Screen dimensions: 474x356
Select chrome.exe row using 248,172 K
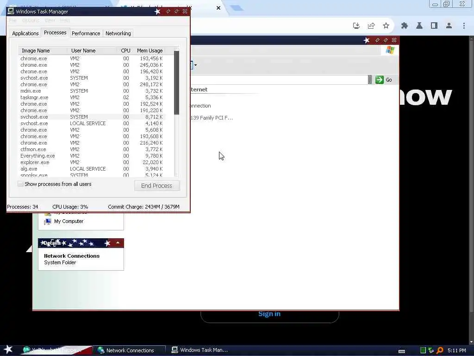tap(92, 84)
